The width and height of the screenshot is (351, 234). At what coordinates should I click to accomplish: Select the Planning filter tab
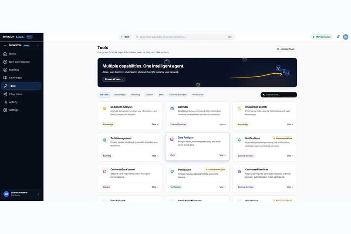click(135, 95)
